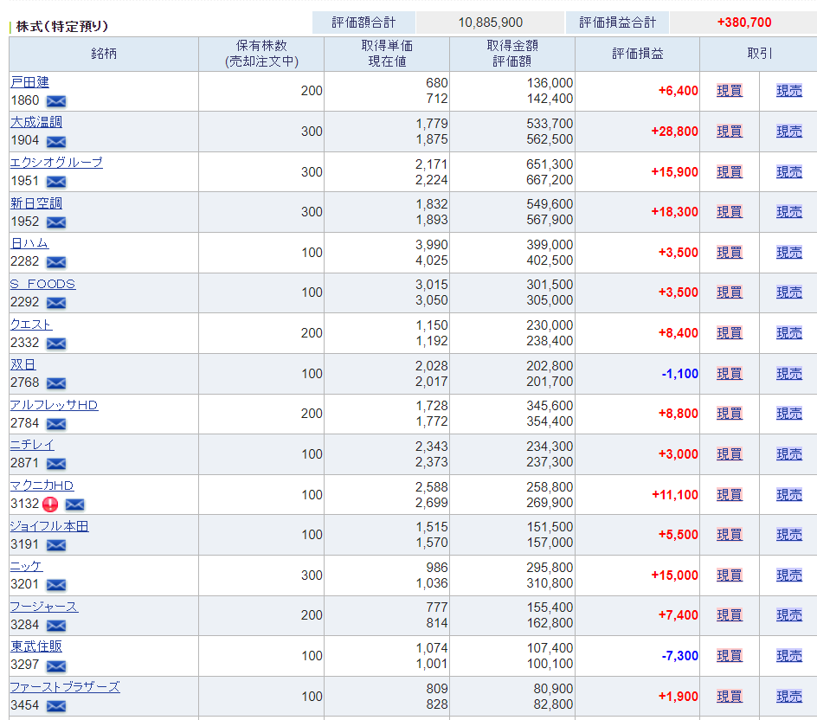Click 現売 to sell 戸田建
The height and width of the screenshot is (720, 817).
[x=789, y=91]
